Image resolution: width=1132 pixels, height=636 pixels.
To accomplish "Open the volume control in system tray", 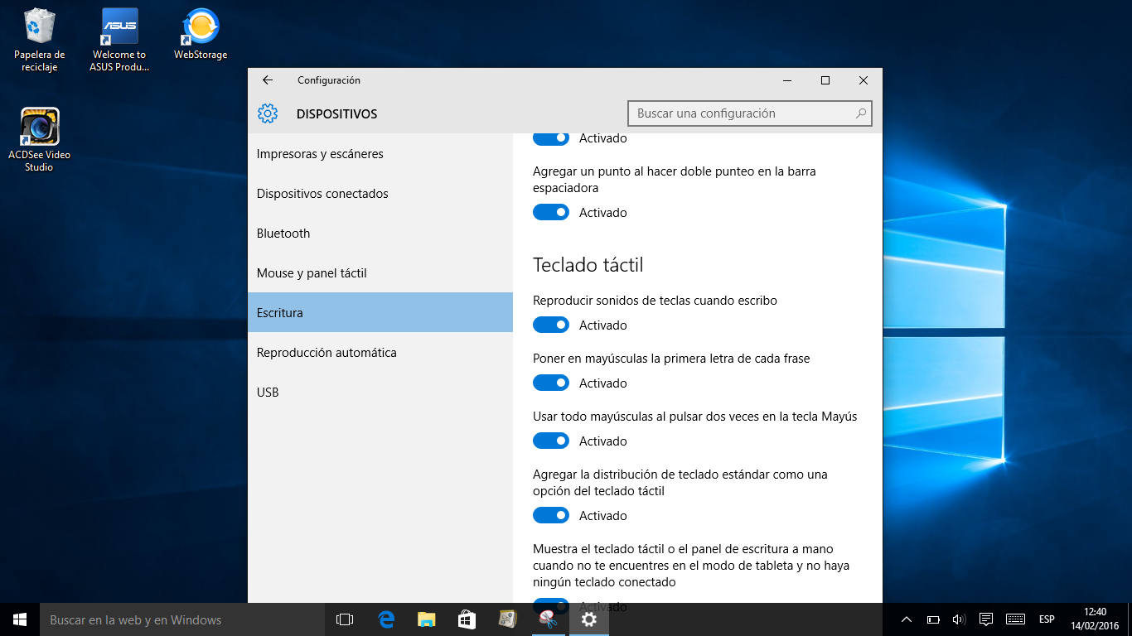I will pos(959,619).
